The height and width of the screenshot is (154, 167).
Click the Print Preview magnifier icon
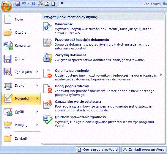click(x=47, y=4)
